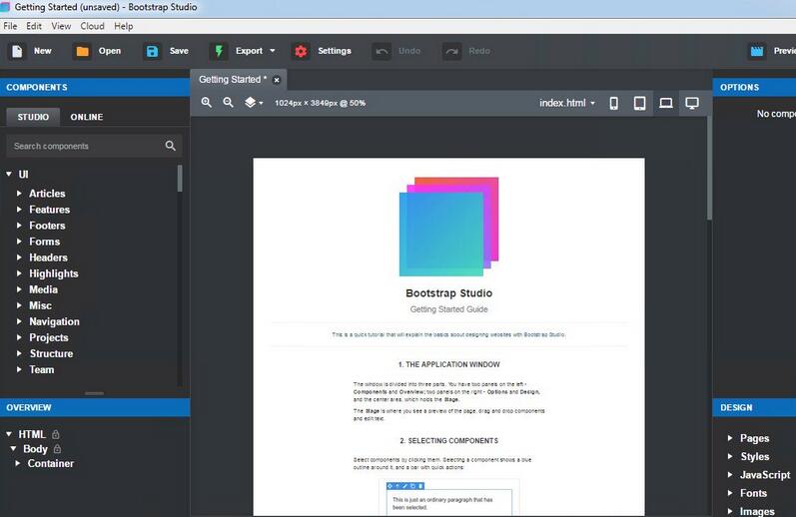Click the Body lock icon
The image size is (796, 517).
57,449
